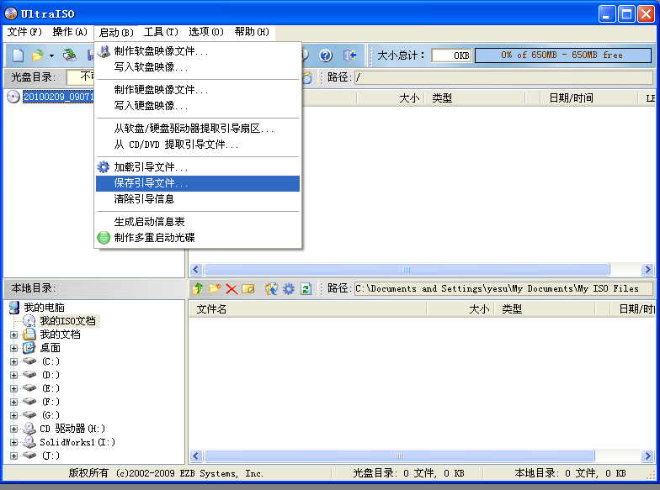Expand the (C:) drive node
This screenshot has width=660, height=490.
point(13,361)
